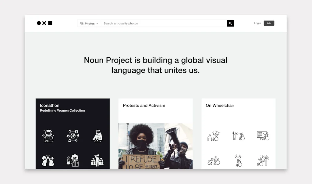Select the woman astronaut icon
This screenshot has width=312, height=184.
pyautogui.click(x=48, y=136)
